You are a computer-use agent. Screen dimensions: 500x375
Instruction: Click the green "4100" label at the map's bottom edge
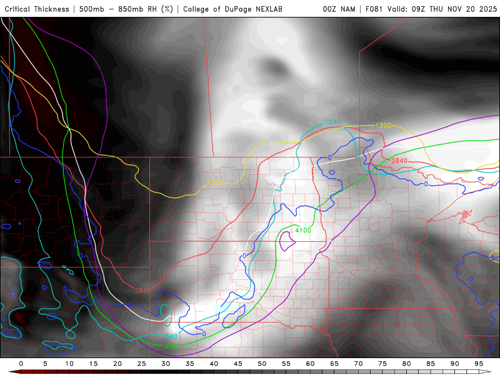point(172,346)
